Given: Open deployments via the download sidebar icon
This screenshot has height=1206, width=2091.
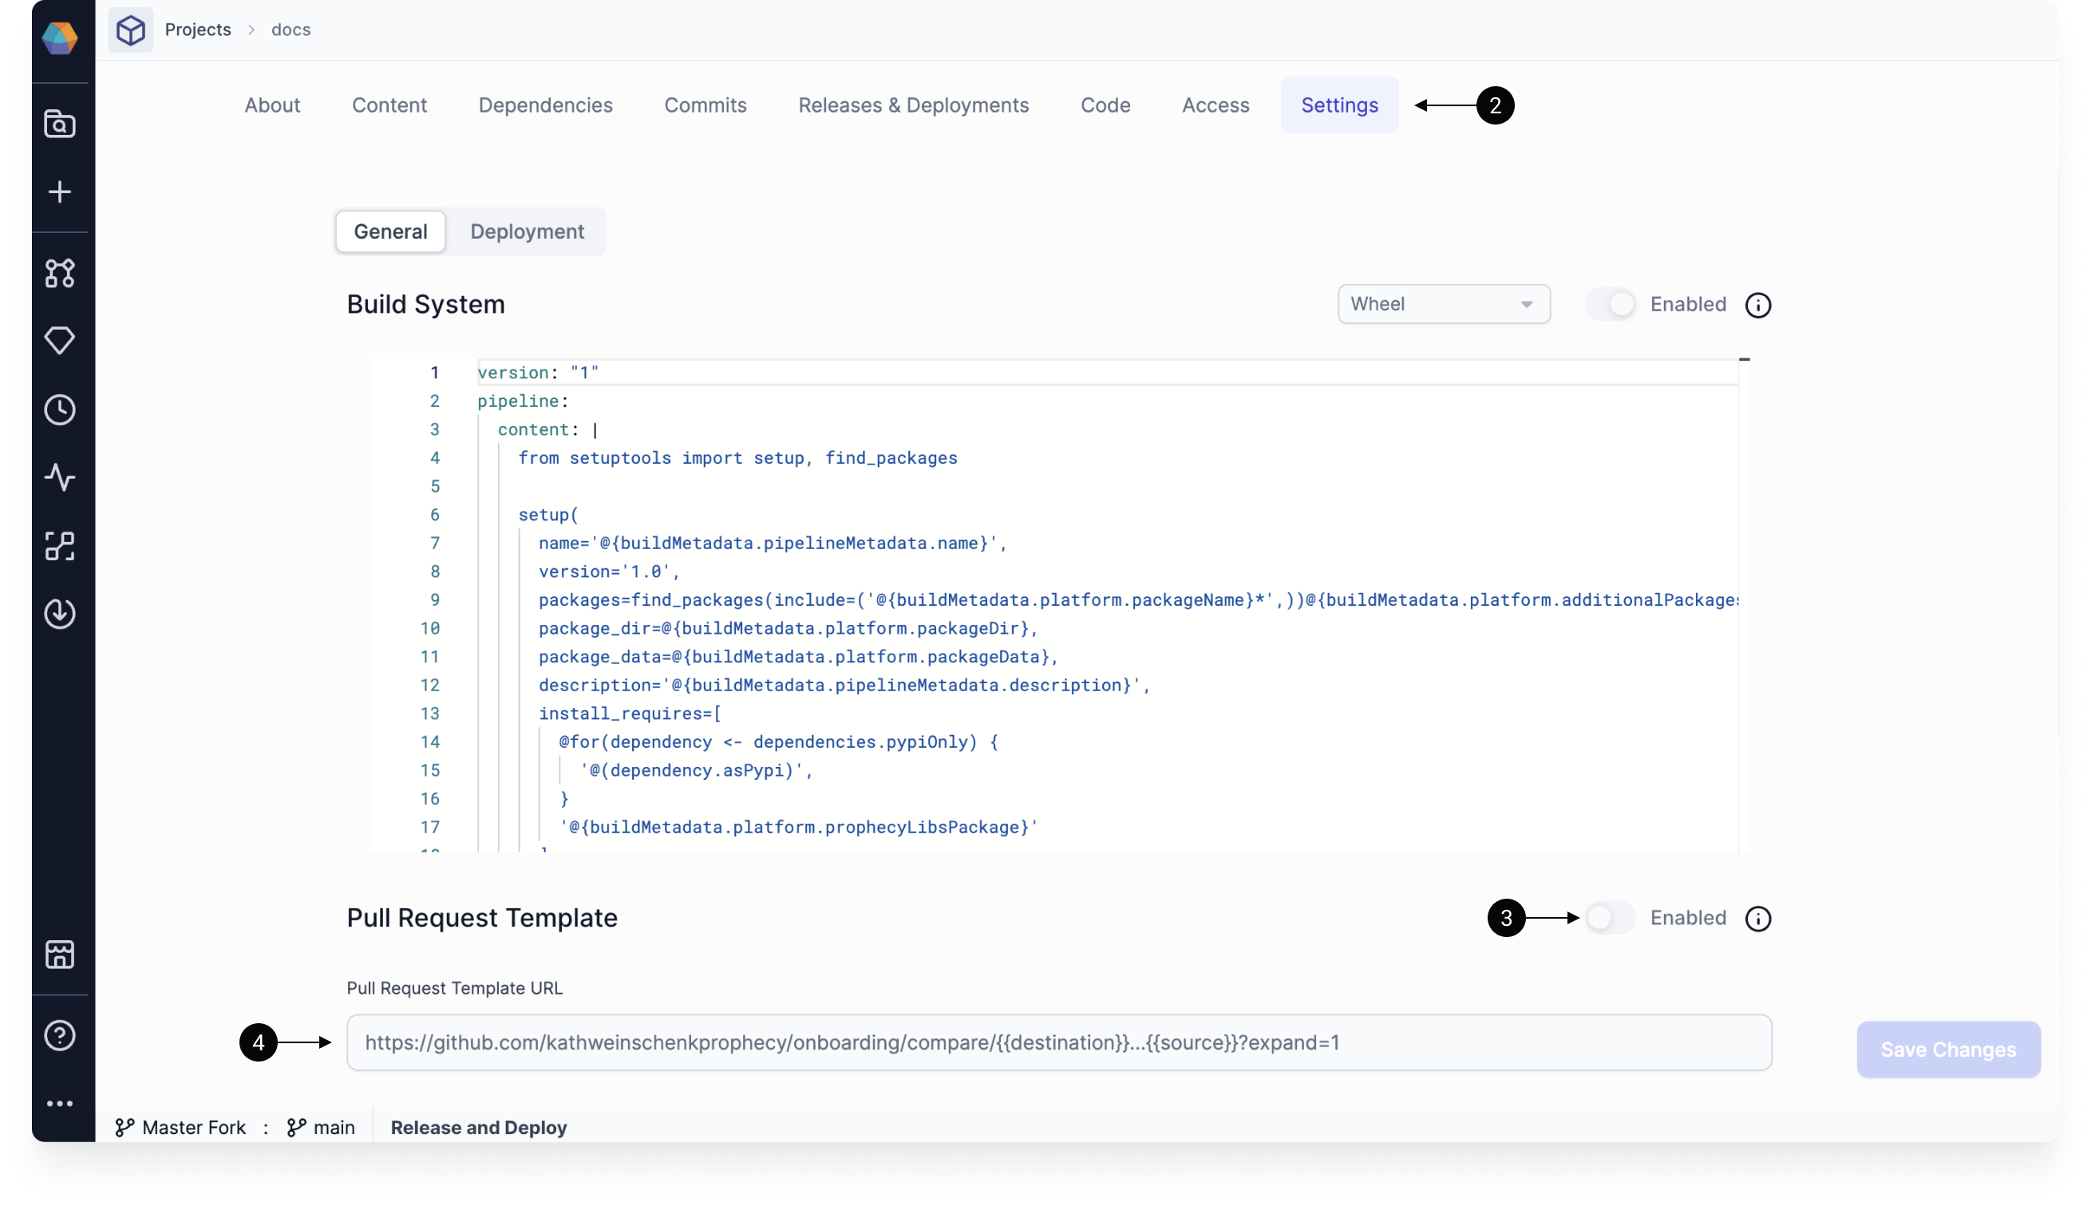Looking at the screenshot, I should [x=61, y=614].
